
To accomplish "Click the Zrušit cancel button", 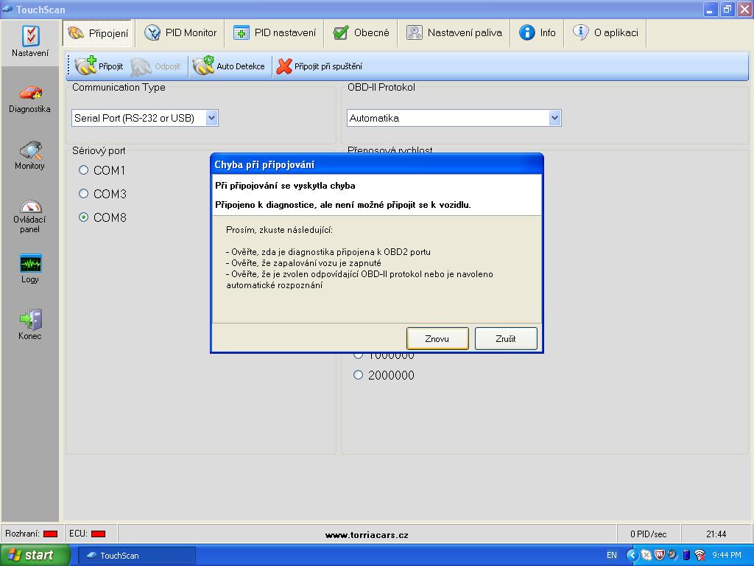I will point(506,339).
